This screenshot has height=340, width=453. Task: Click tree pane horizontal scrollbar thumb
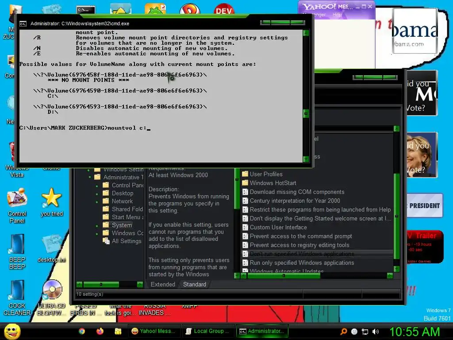point(101,284)
